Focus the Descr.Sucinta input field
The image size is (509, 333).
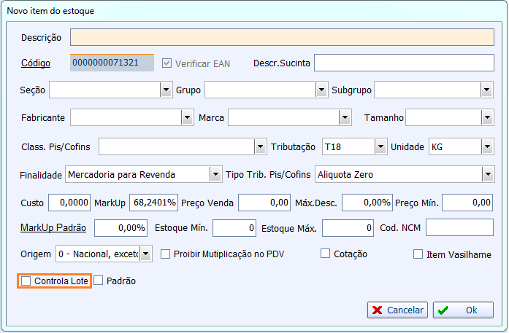404,63
